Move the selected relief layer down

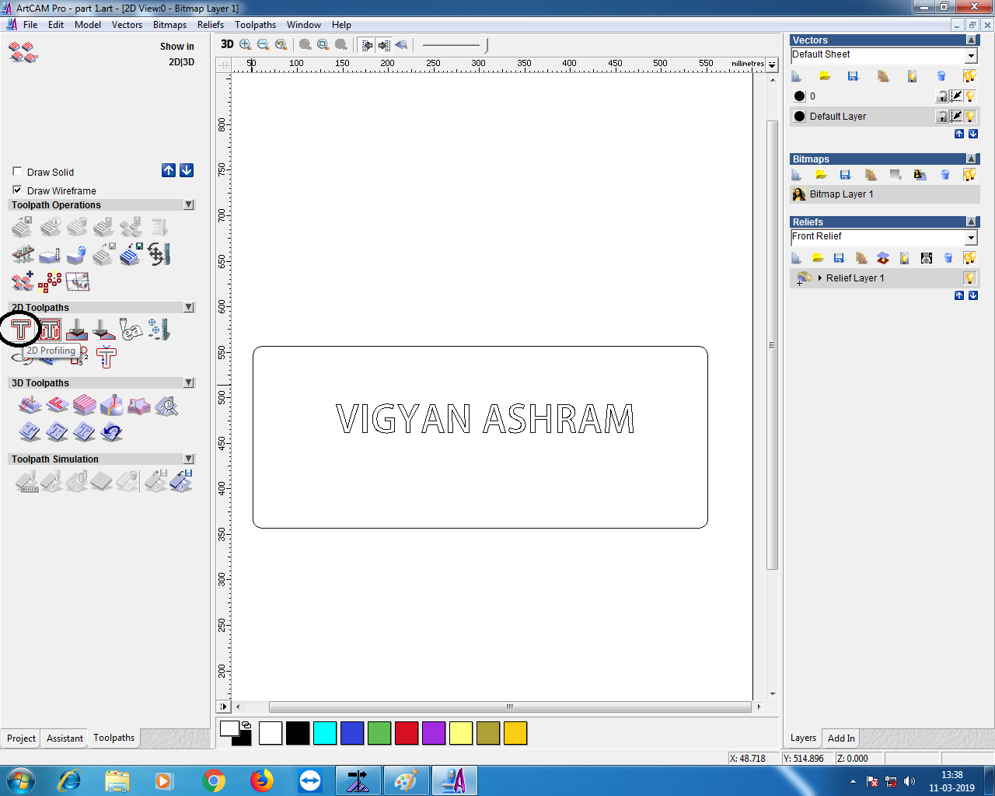tap(972, 295)
